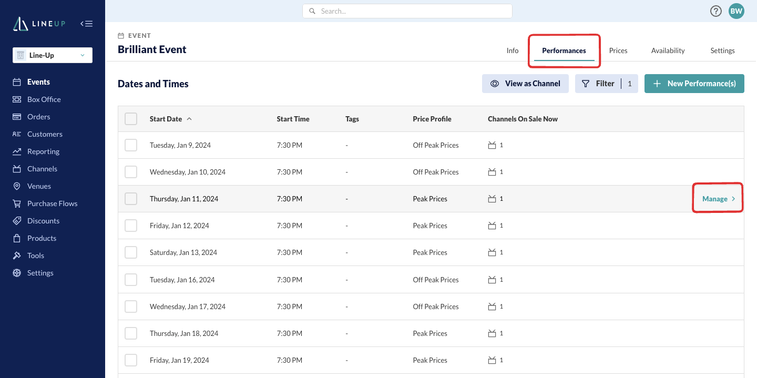The height and width of the screenshot is (378, 757).
Task: Open the Info tab
Action: pos(513,50)
